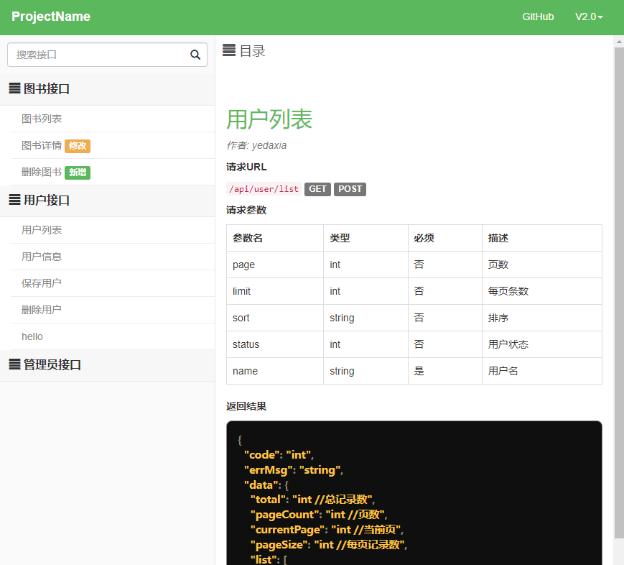This screenshot has width=624, height=565.
Task: Click the green 新增 badge next to 删除图书
Action: click(x=77, y=172)
